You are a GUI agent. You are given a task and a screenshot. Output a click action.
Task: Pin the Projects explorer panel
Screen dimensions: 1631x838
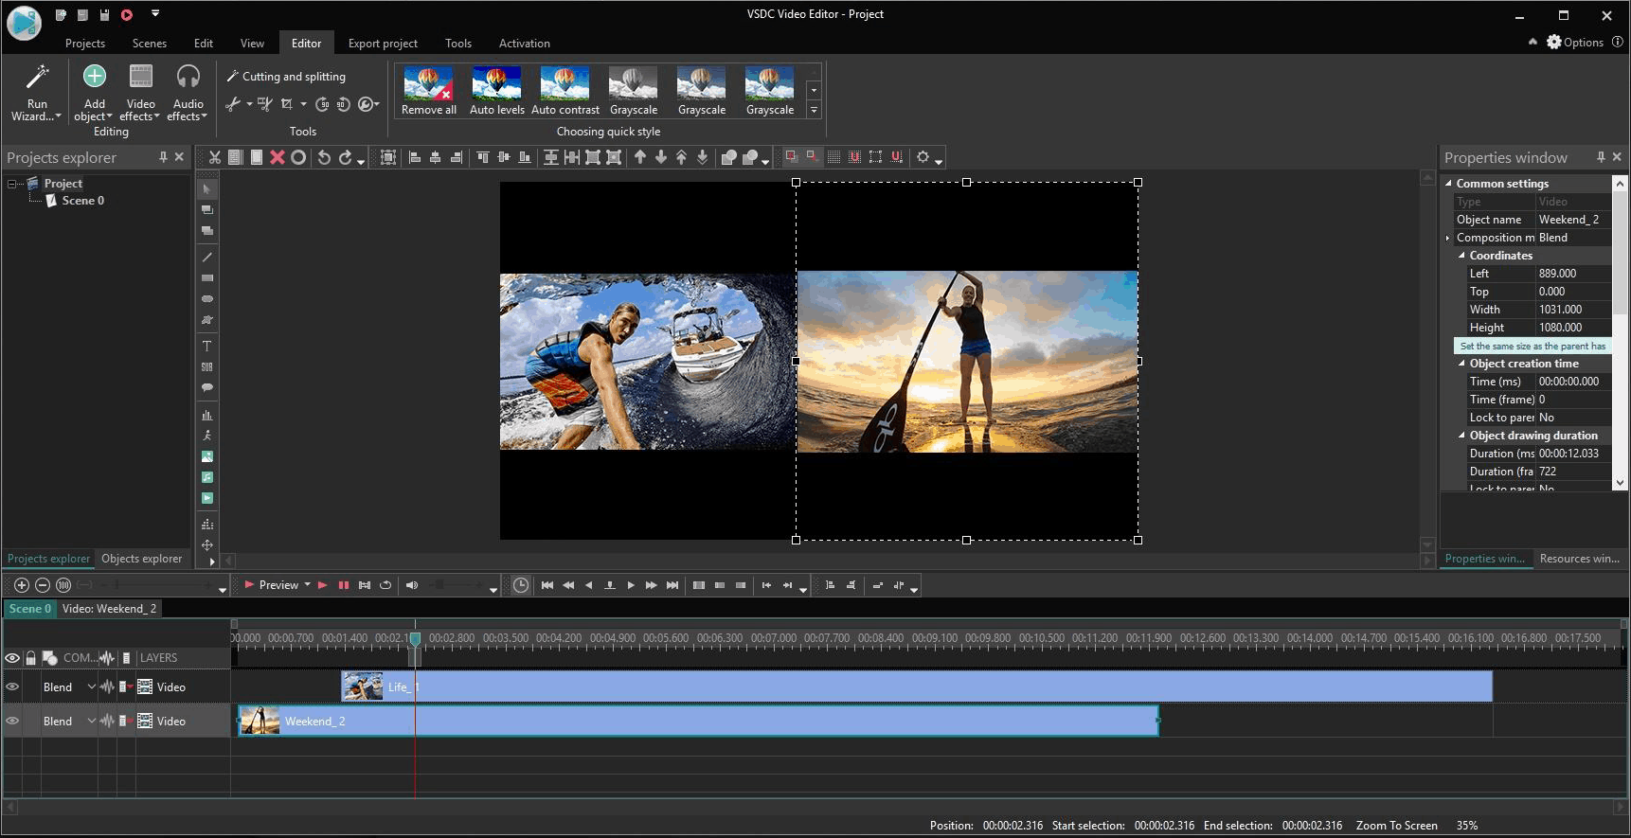(163, 157)
